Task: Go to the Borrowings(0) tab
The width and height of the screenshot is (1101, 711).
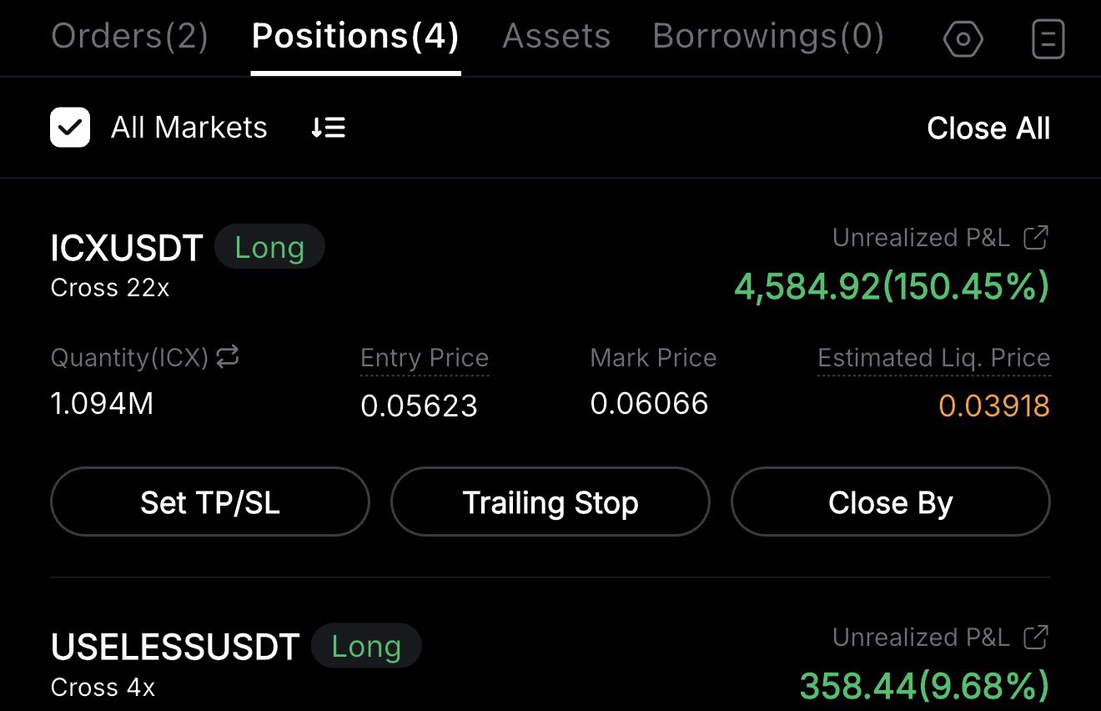Action: pos(768,37)
